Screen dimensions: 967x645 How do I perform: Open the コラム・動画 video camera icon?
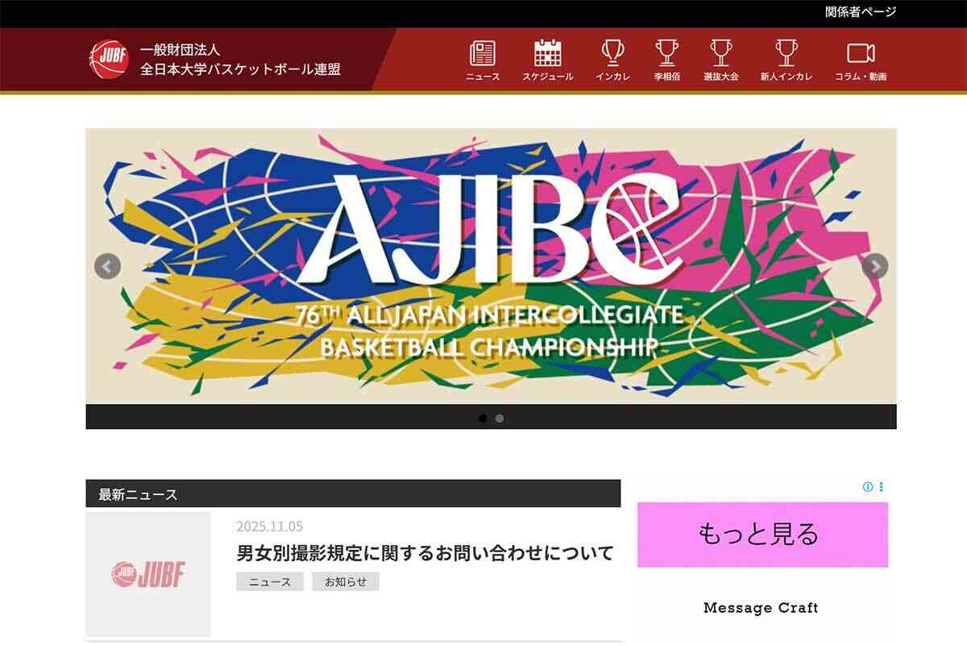pyautogui.click(x=861, y=53)
